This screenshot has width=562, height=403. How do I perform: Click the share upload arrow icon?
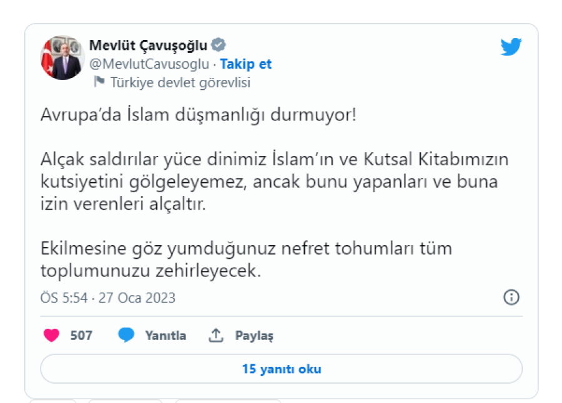pos(215,335)
